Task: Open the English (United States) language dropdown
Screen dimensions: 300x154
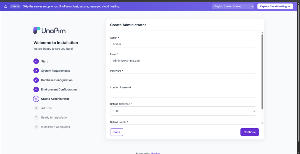Action: (233, 6)
